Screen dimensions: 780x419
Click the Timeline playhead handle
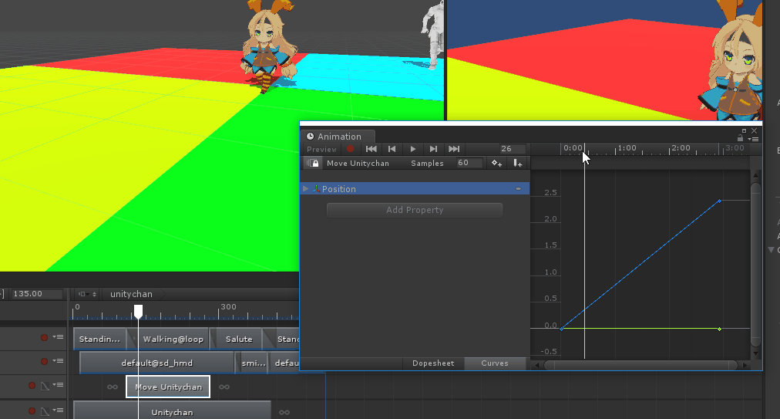[138, 312]
